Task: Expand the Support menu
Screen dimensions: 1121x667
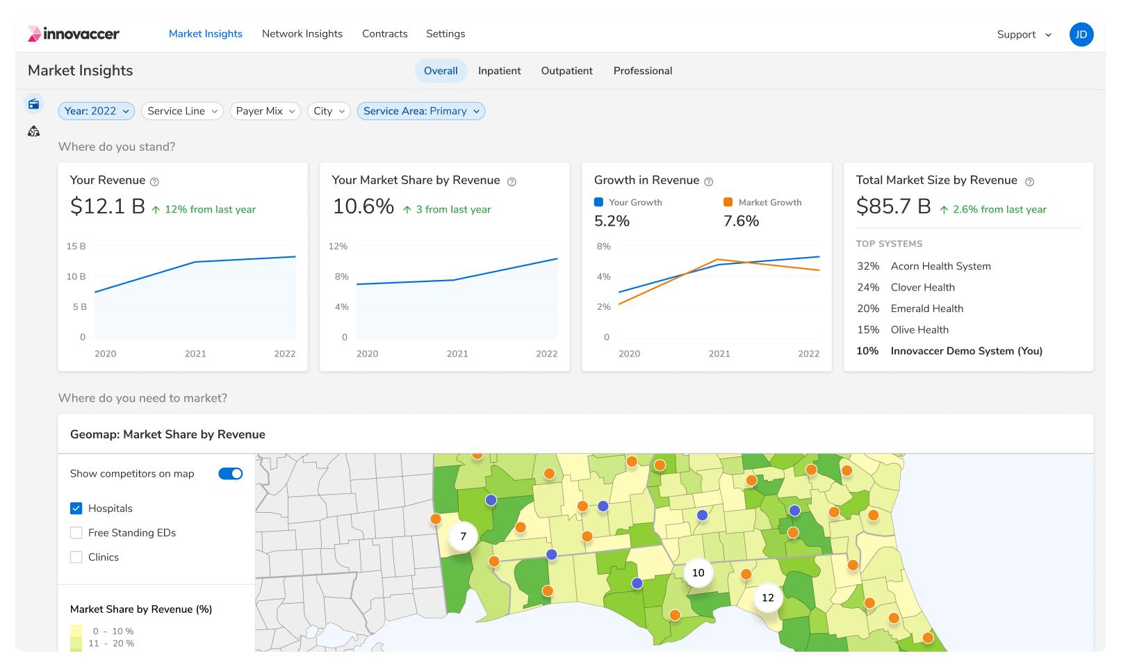Action: click(x=1024, y=35)
